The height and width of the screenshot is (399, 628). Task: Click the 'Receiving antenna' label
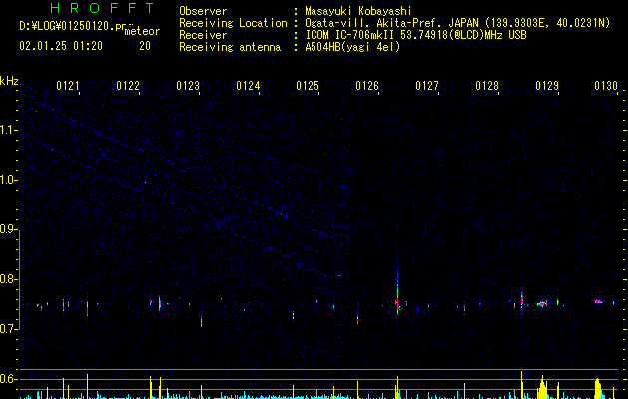coord(230,47)
